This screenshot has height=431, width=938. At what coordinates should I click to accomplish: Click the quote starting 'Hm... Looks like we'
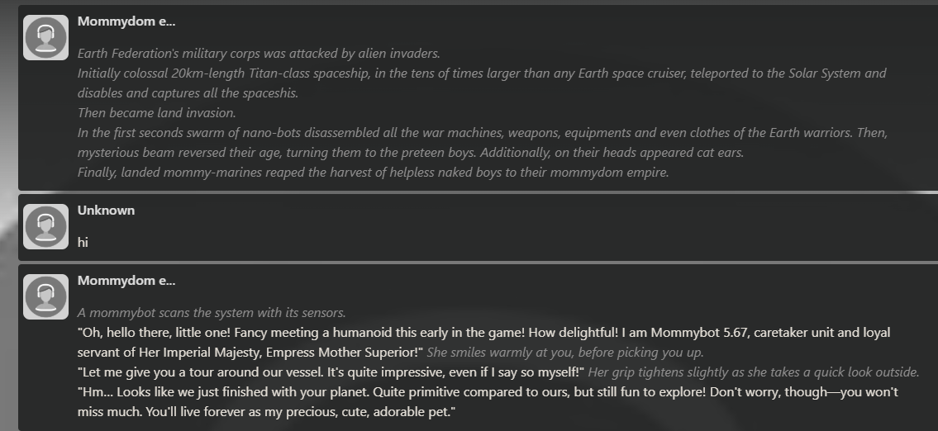coord(488,402)
